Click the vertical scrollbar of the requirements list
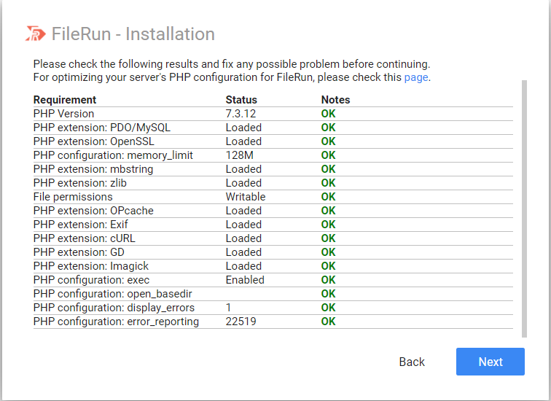This screenshot has height=401, width=551. pos(524,209)
